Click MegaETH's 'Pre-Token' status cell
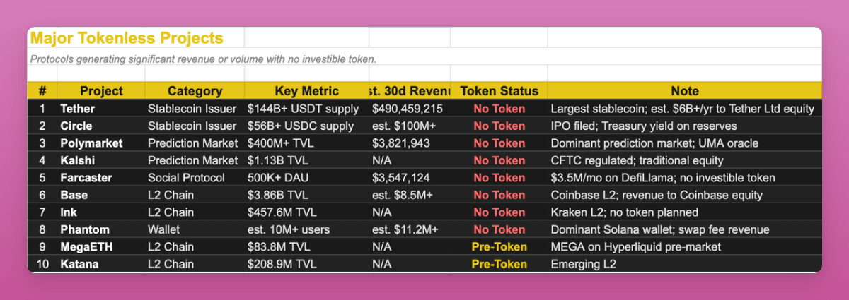Screen dimensions: 849x300 pos(499,247)
